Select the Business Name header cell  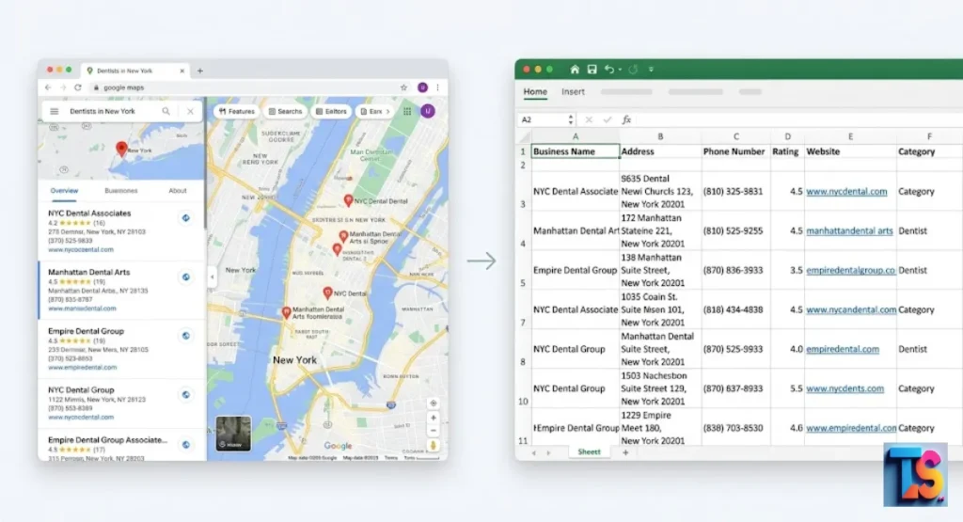(x=575, y=151)
